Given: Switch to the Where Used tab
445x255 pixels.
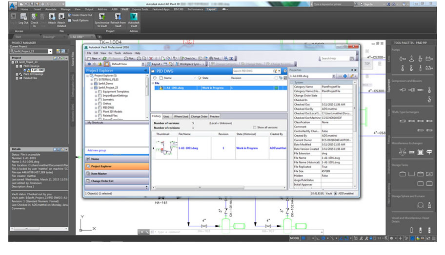Looking at the screenshot, I should pyautogui.click(x=181, y=116).
